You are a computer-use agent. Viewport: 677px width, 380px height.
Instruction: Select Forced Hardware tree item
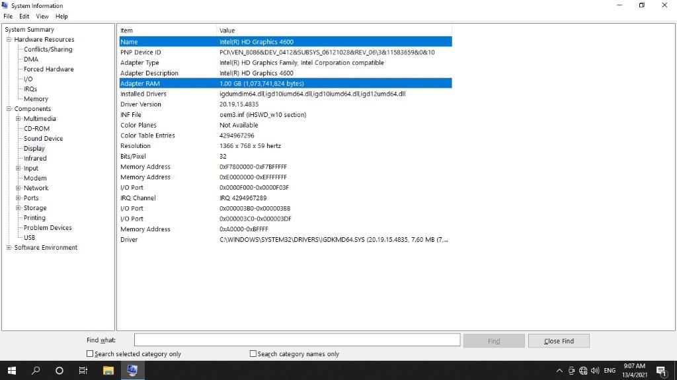(48, 69)
